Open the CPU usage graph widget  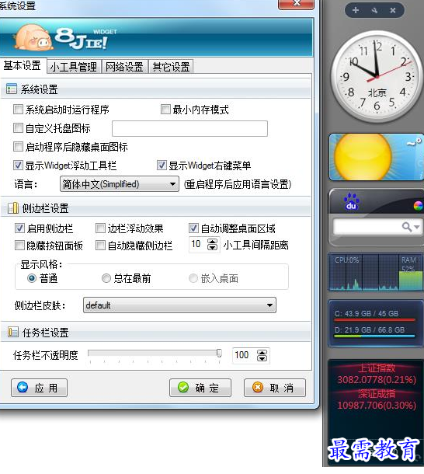tap(364, 273)
